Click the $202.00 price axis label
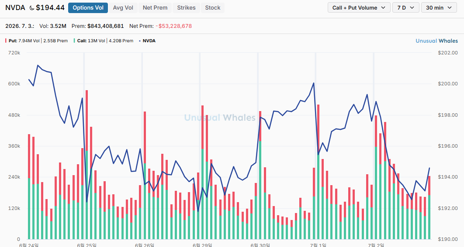The height and width of the screenshot is (247, 464). (x=448, y=53)
